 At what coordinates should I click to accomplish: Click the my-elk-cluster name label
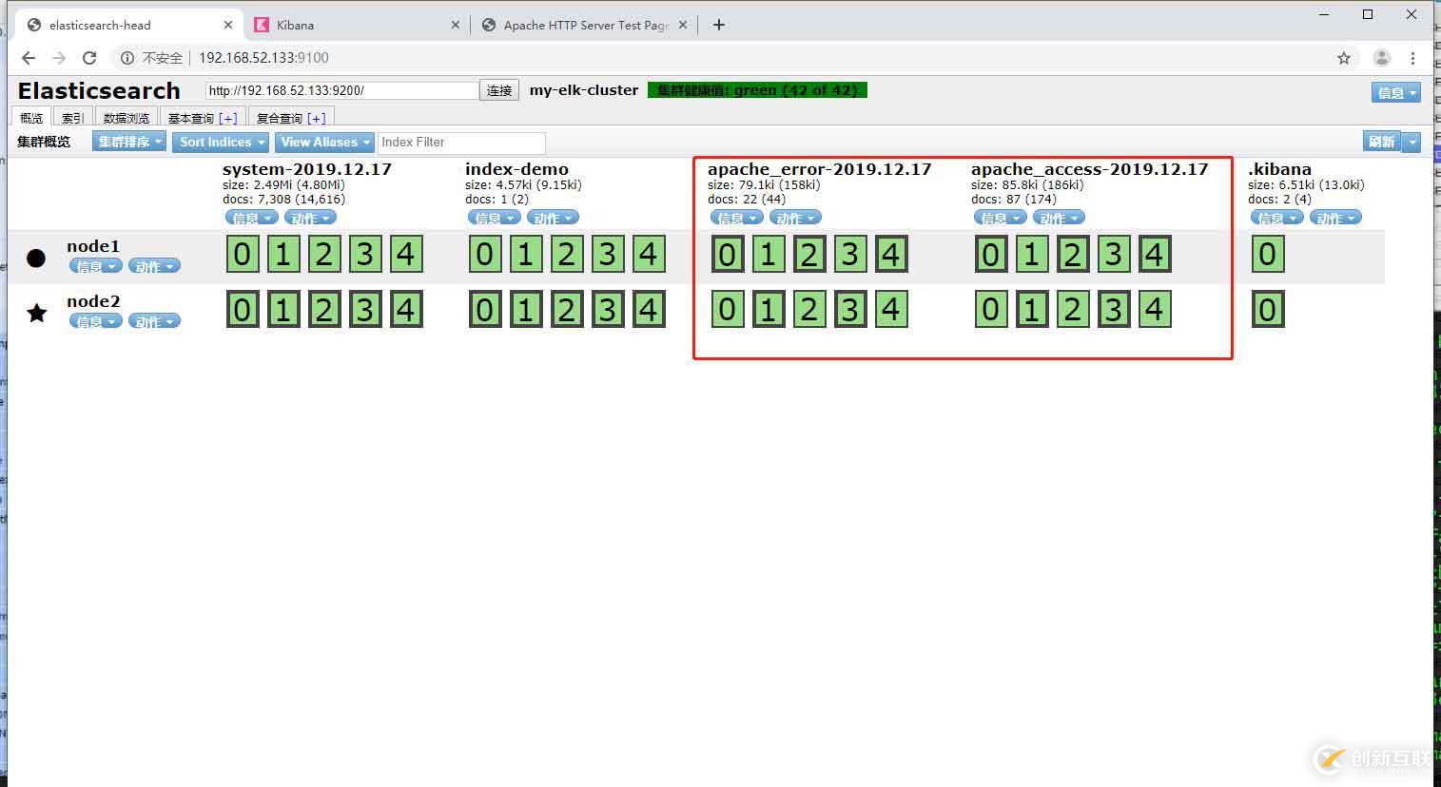[584, 90]
